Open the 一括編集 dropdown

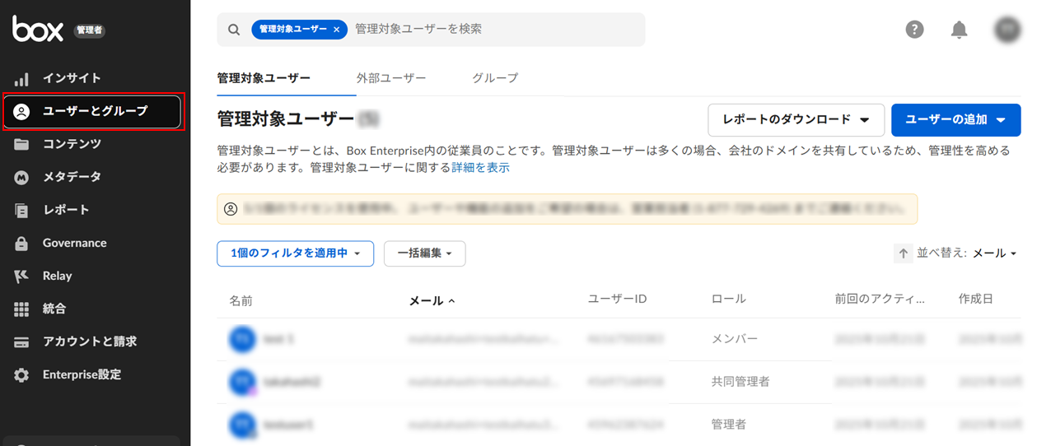424,253
